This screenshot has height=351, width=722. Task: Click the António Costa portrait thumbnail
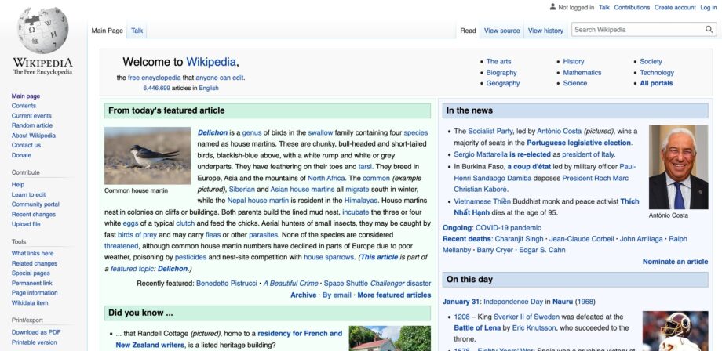coord(678,167)
